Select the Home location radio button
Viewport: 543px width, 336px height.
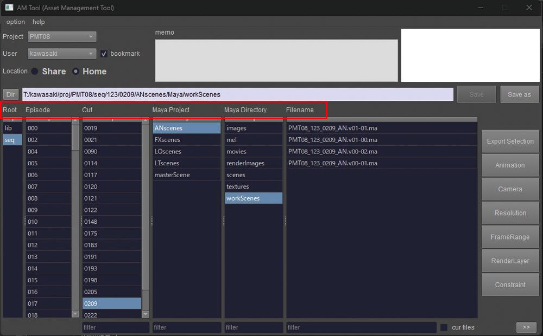click(x=75, y=72)
